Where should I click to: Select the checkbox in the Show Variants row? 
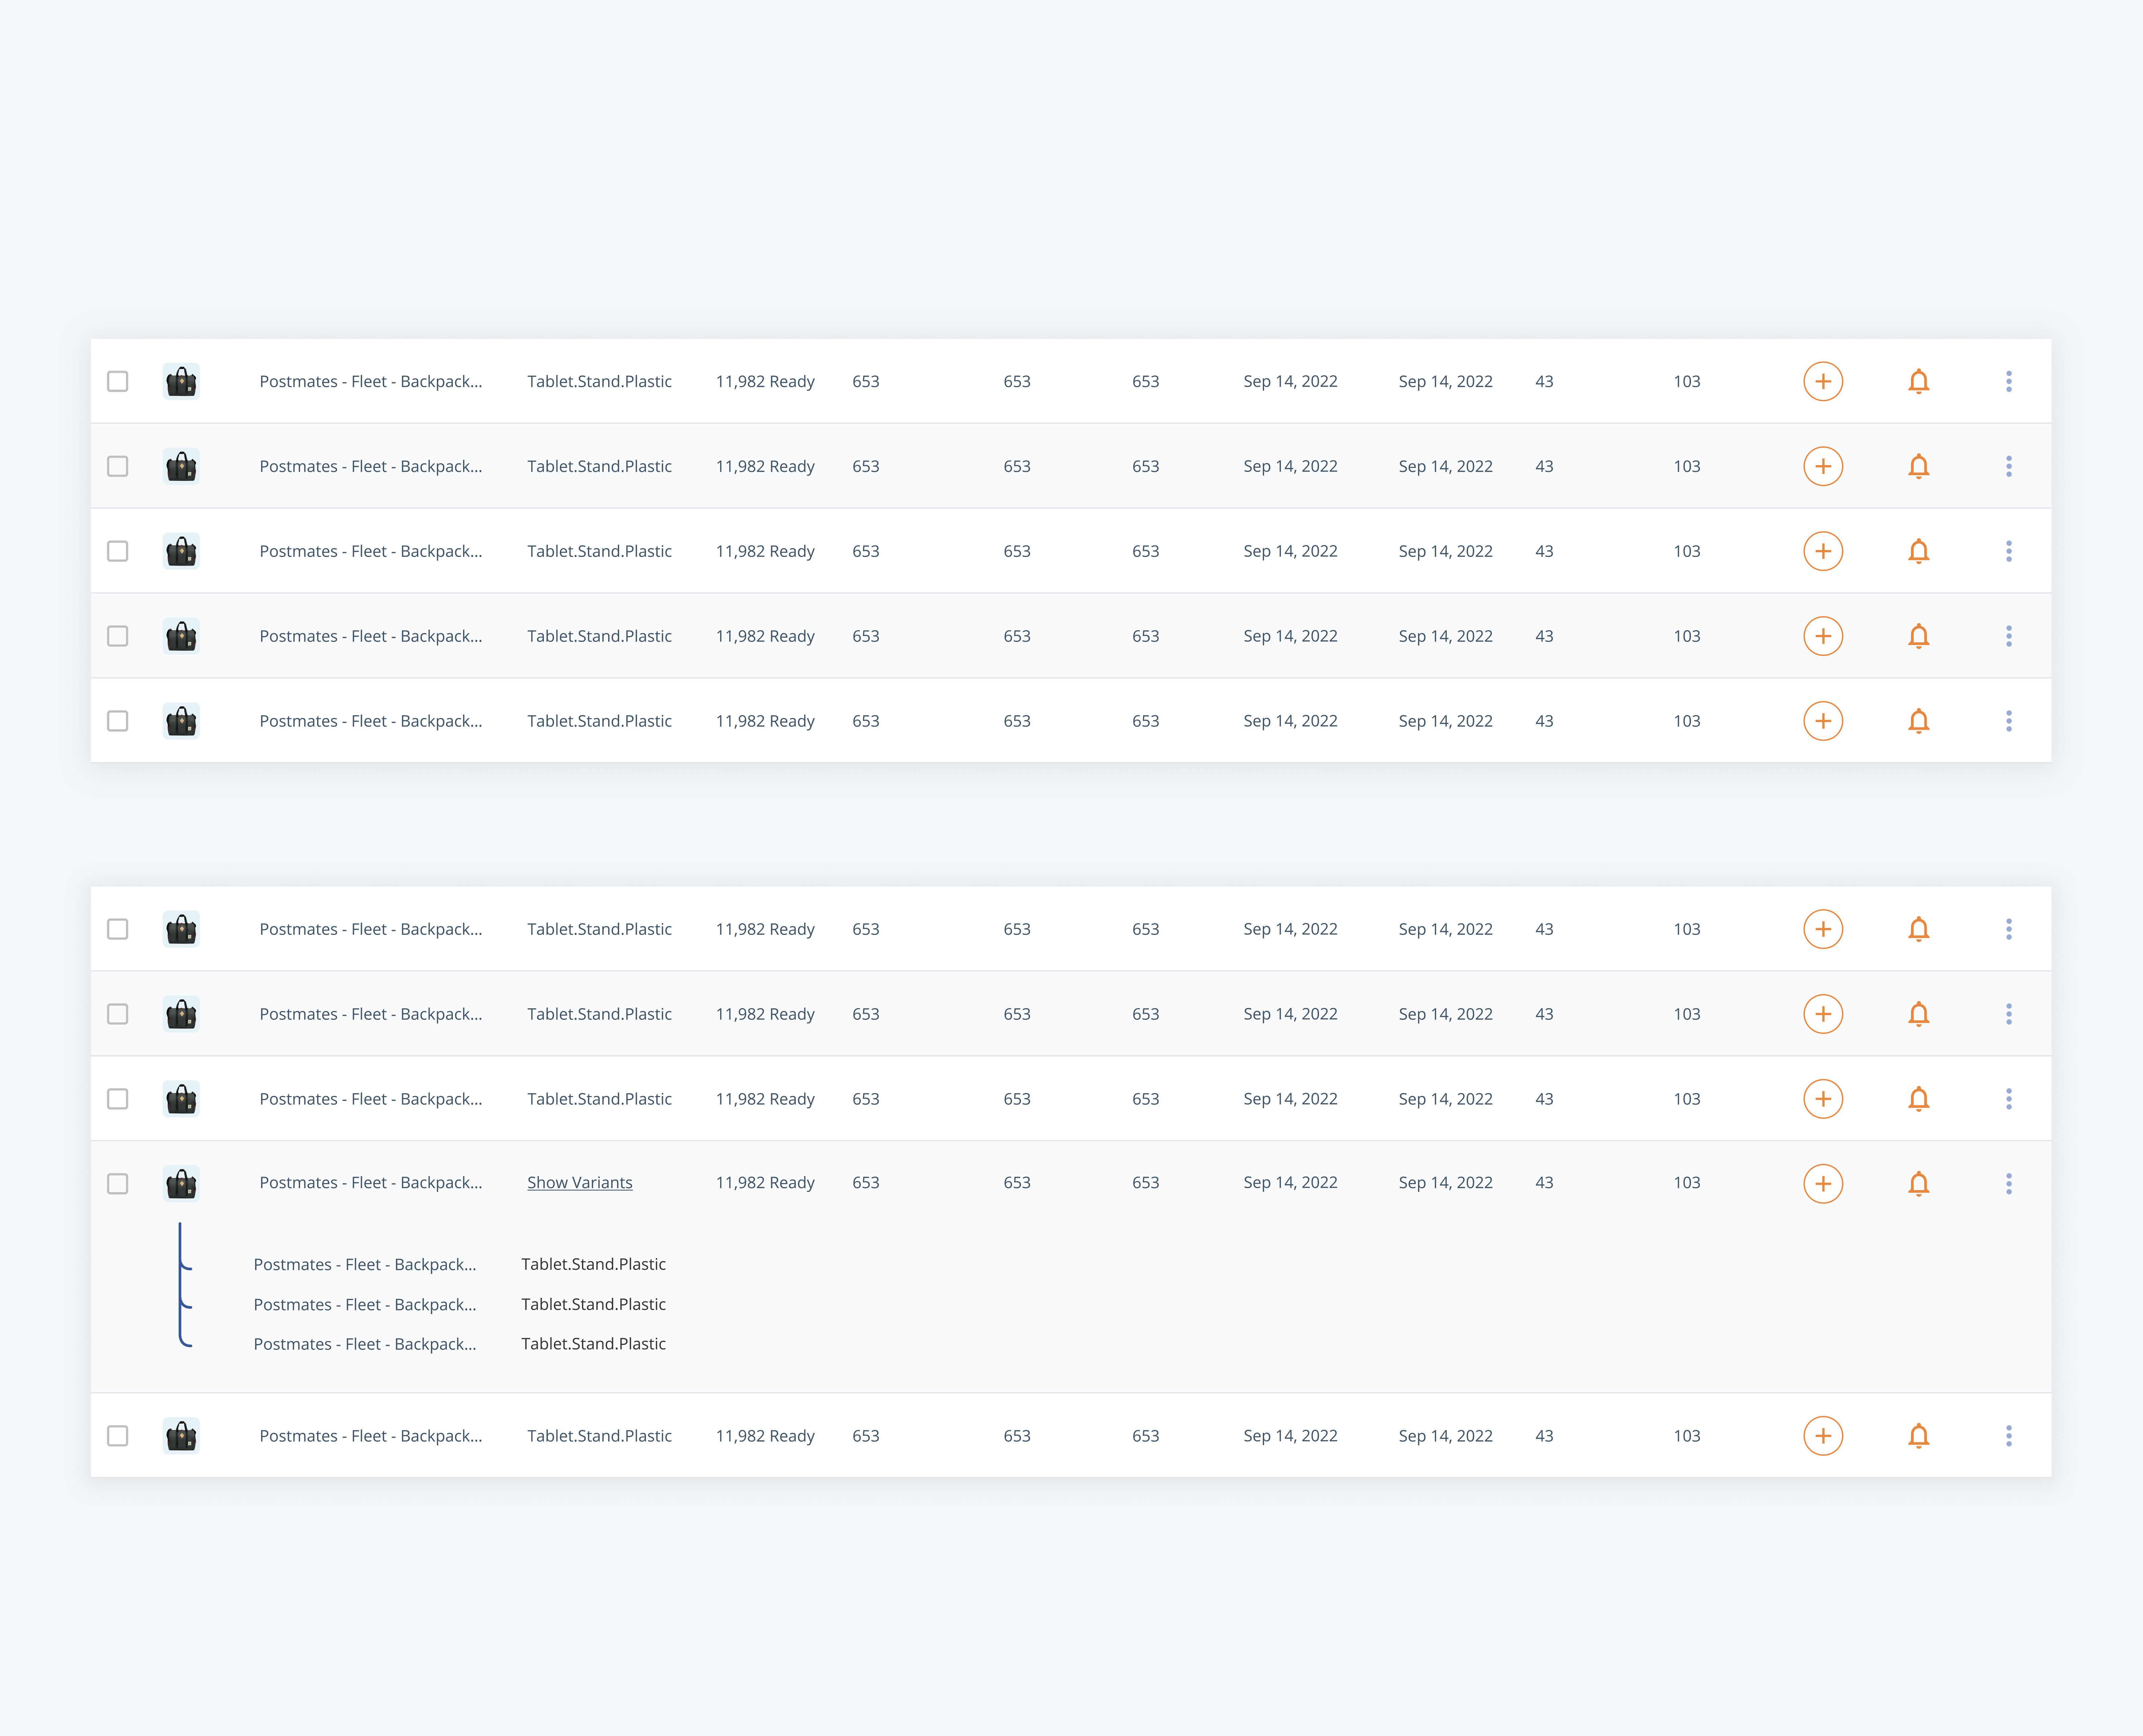coord(118,1184)
